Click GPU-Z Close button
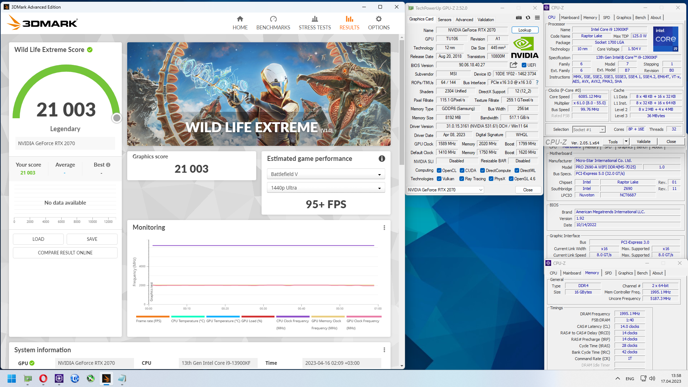Image resolution: width=688 pixels, height=387 pixels. [528, 190]
